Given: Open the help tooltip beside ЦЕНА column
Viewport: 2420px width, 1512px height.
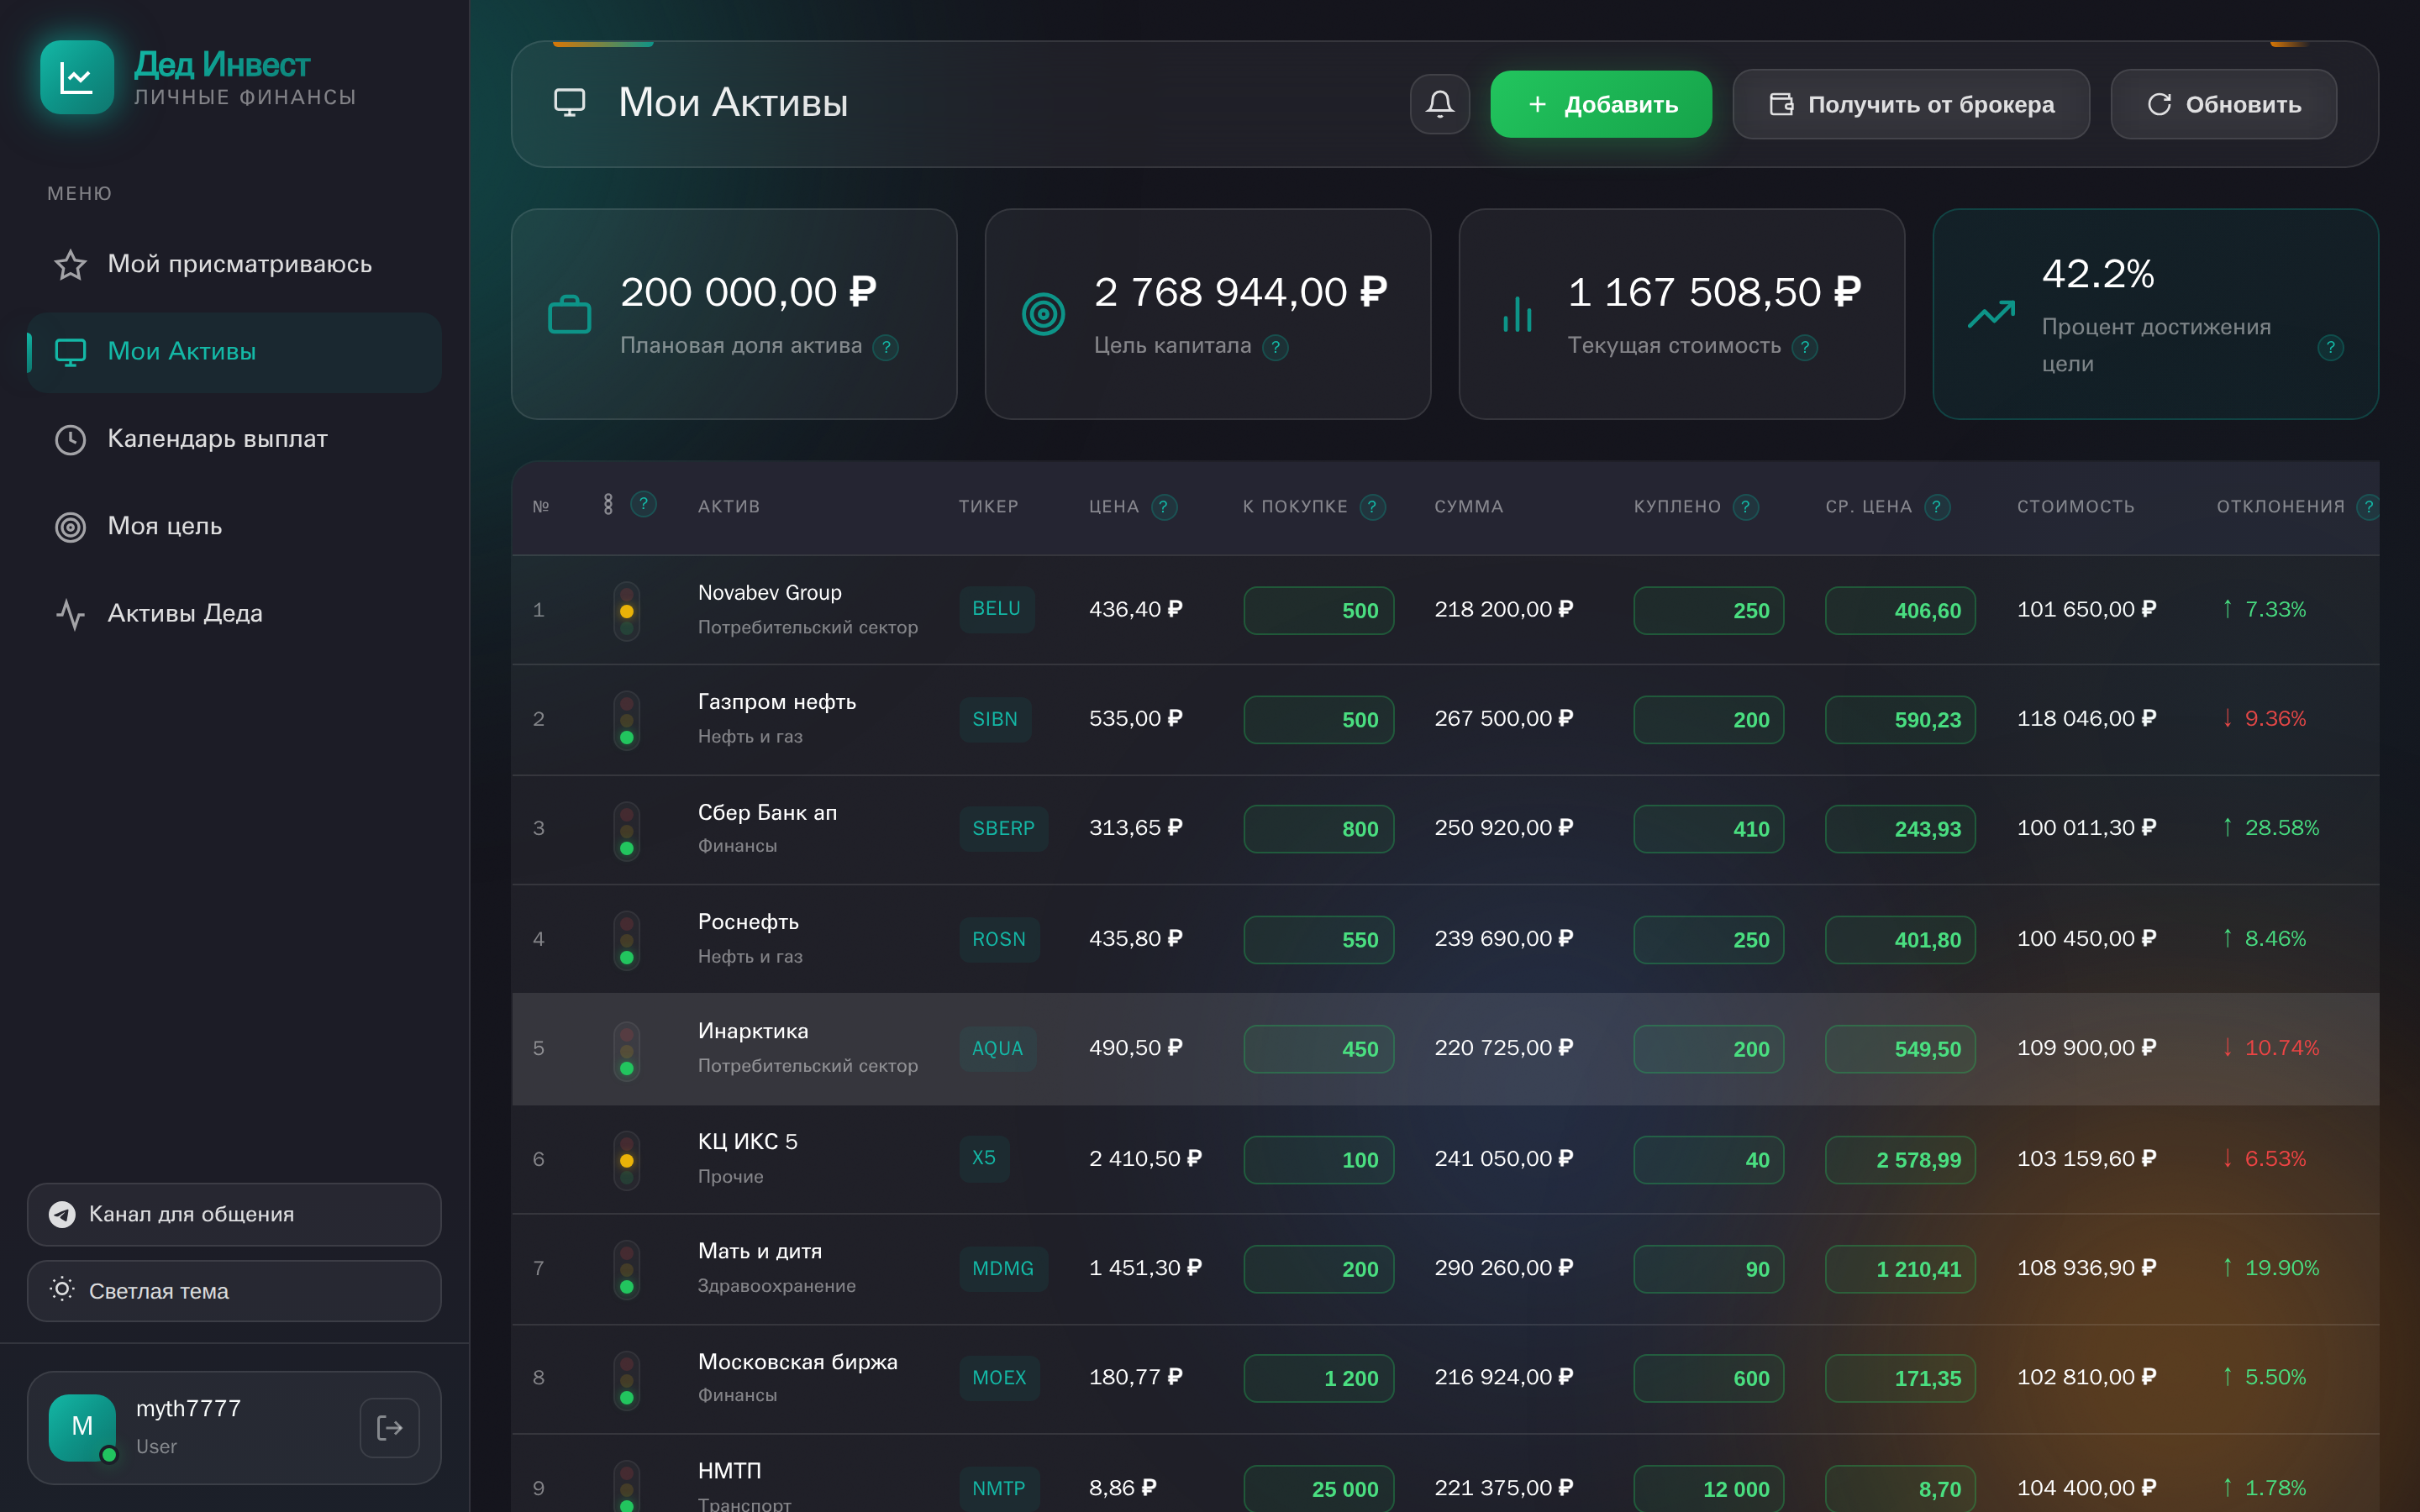Looking at the screenshot, I should pos(1166,507).
